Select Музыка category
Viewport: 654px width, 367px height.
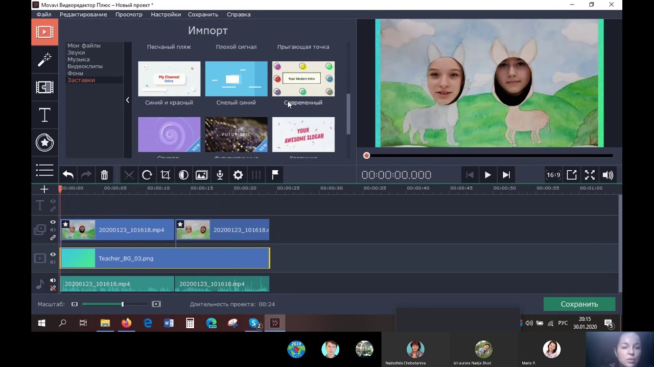78,60
